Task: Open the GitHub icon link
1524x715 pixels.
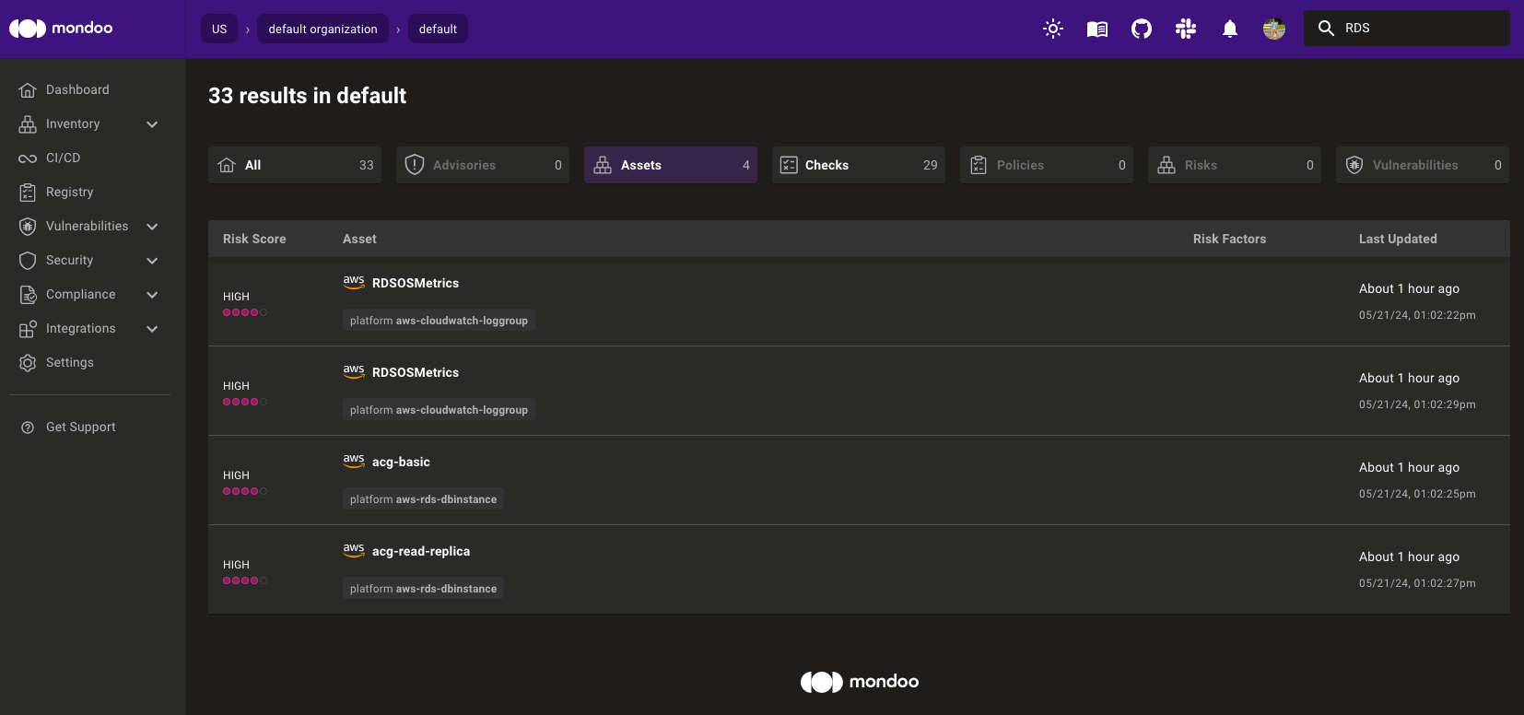Action: pyautogui.click(x=1142, y=29)
